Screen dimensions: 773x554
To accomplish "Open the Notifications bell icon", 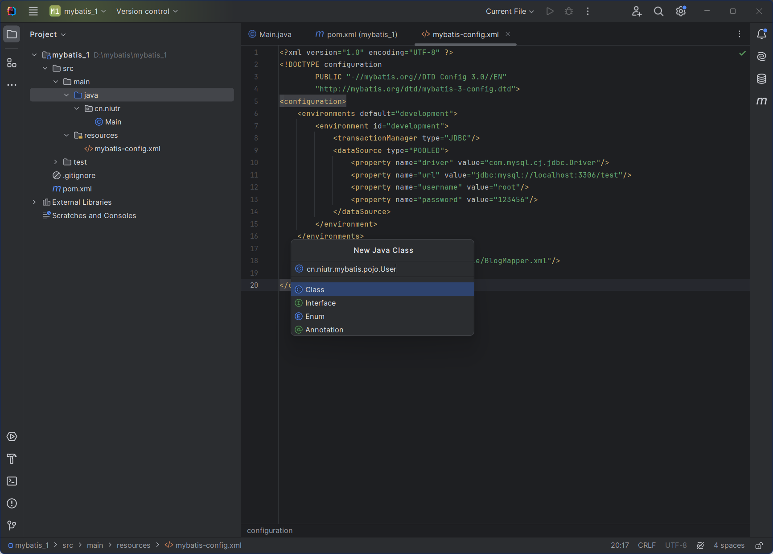I will pos(761,34).
